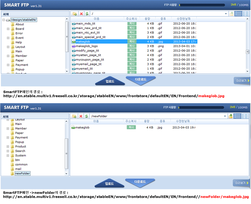Switch to thumbnail icon view in the /newFolder panel

pyautogui.click(x=246, y=116)
